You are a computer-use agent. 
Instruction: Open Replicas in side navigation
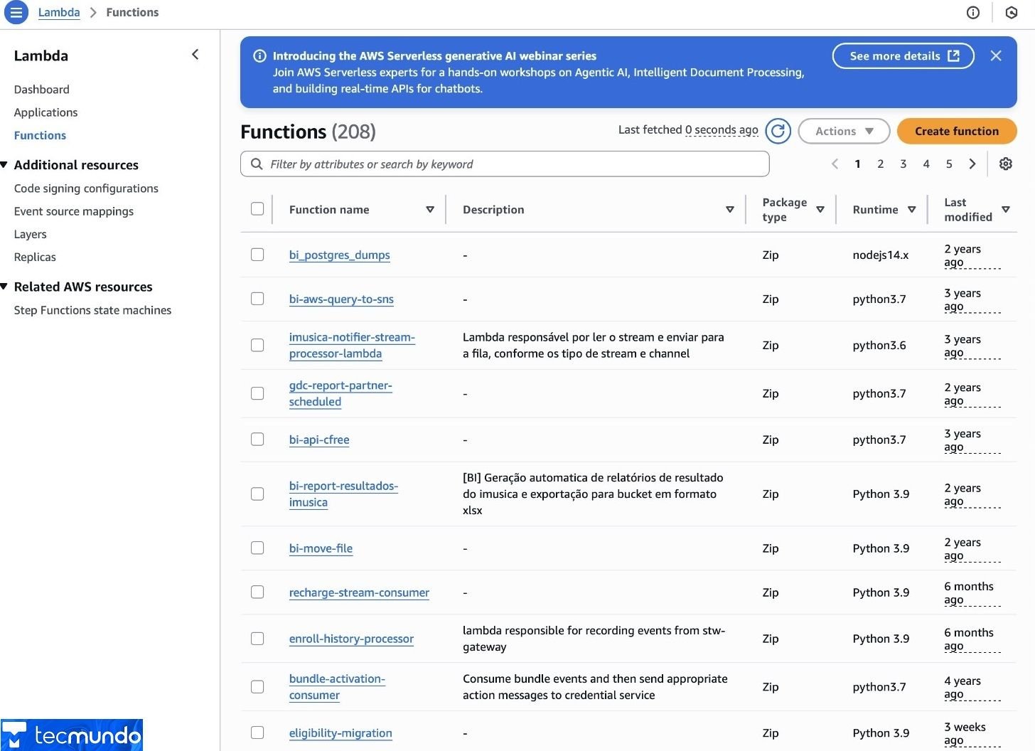[35, 257]
